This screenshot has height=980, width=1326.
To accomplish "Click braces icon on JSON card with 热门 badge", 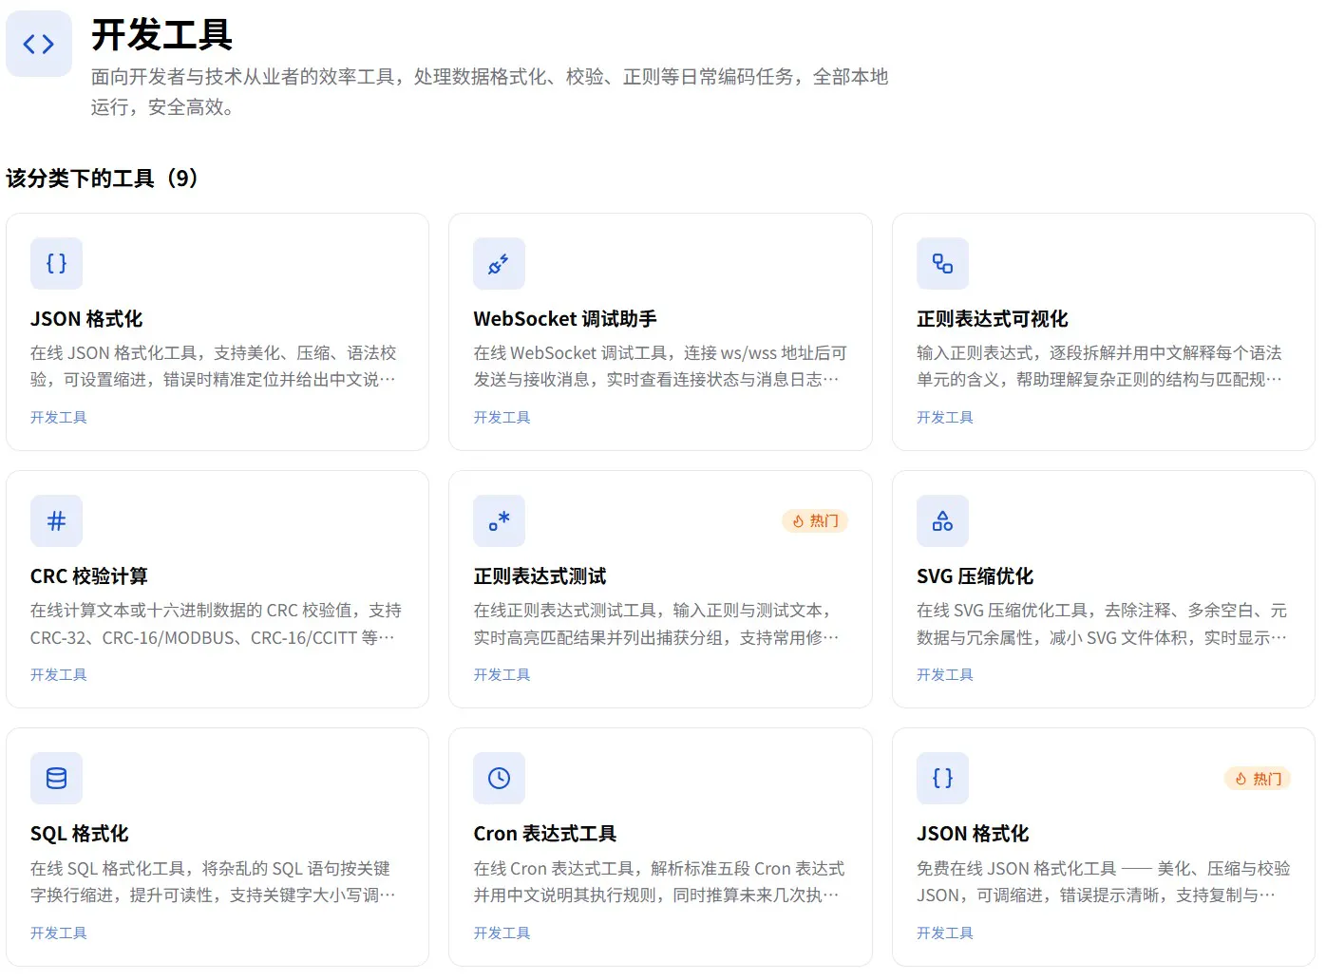I will coord(942,779).
